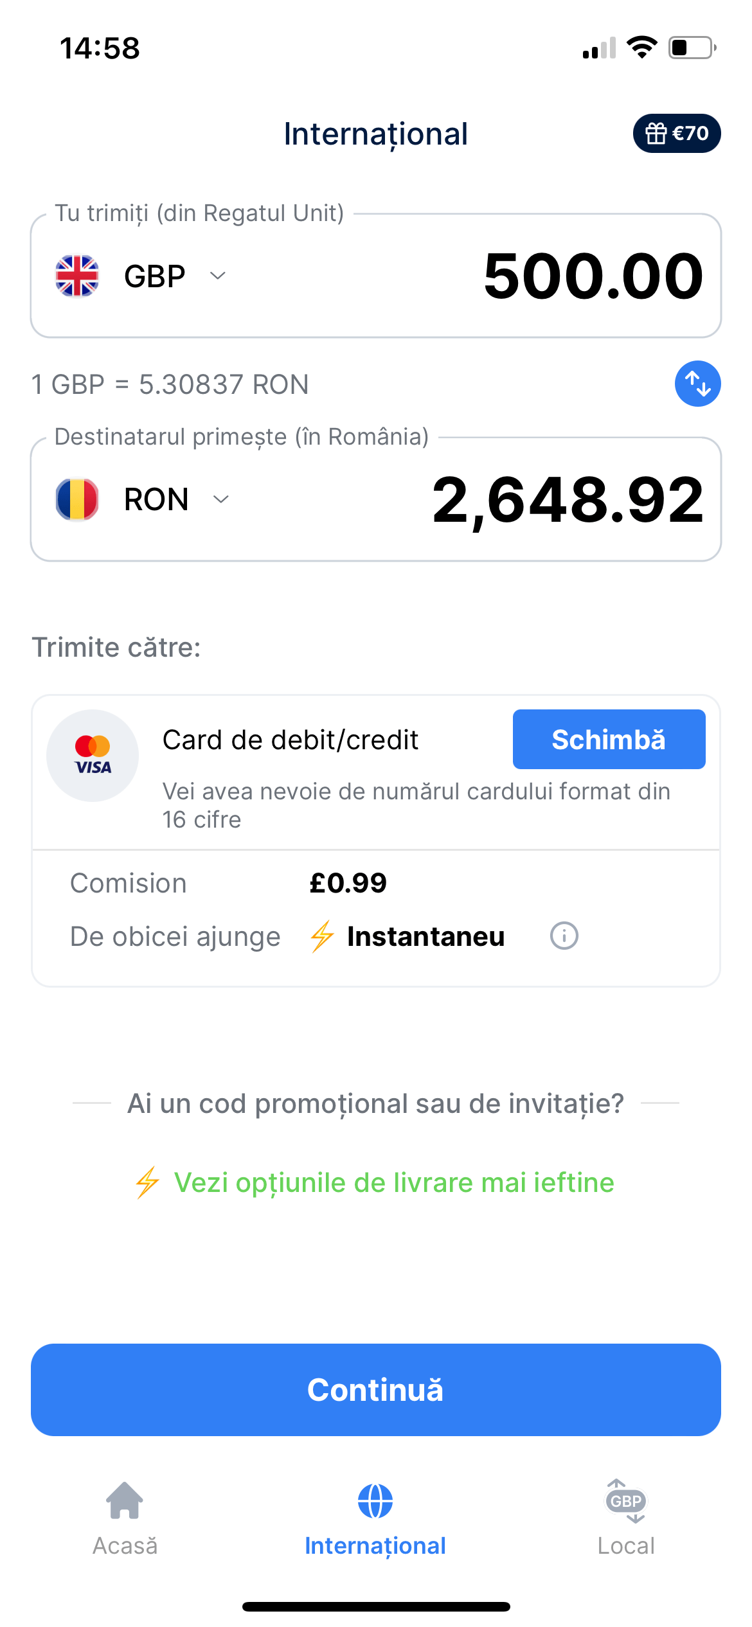Tap the Local GBP transfer icon
Viewport: 752px width, 1627px height.
tap(626, 1500)
